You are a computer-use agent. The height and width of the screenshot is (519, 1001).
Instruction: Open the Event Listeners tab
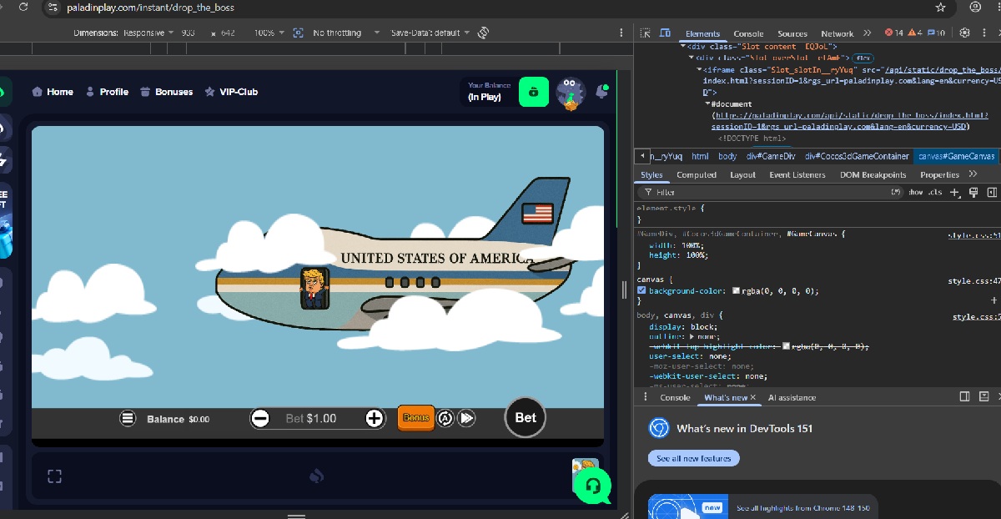797,175
